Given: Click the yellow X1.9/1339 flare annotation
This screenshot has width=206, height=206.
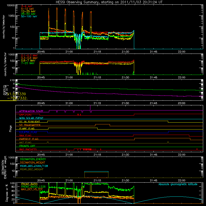Looking at the screenshot, I should click(16, 94).
